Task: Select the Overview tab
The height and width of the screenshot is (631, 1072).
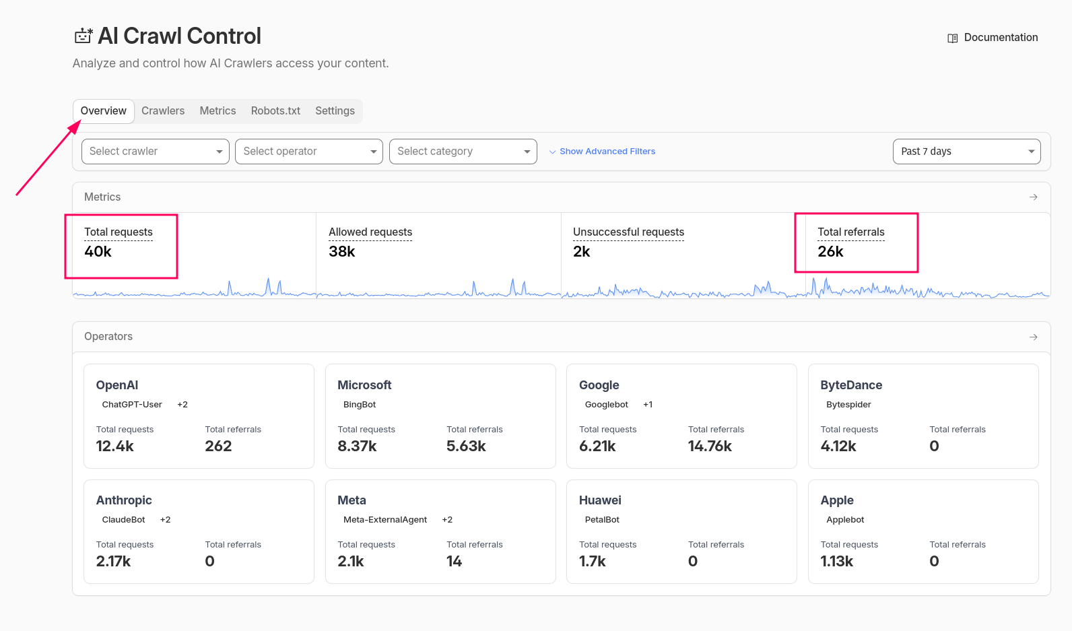Action: click(x=104, y=111)
